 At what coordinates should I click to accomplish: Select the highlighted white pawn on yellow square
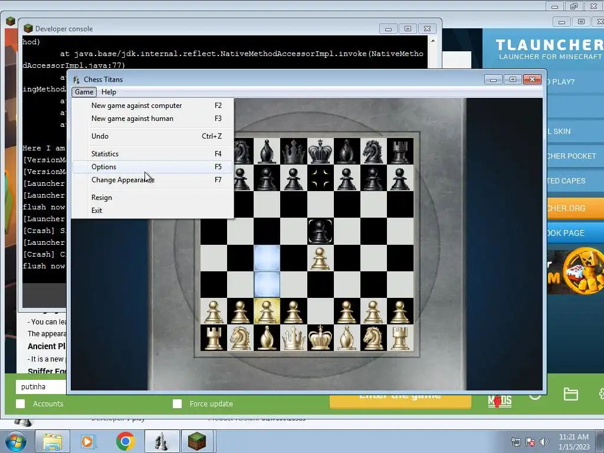coord(267,311)
